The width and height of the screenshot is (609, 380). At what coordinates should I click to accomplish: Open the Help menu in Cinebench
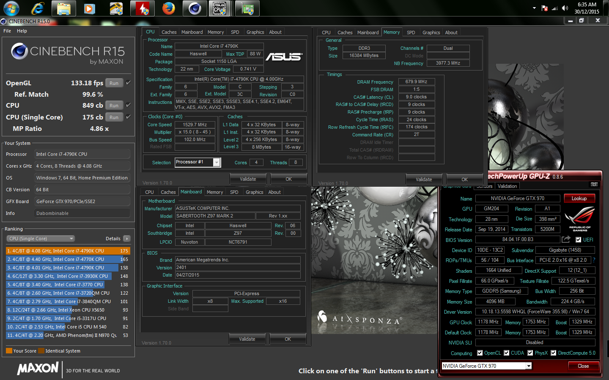(x=22, y=31)
